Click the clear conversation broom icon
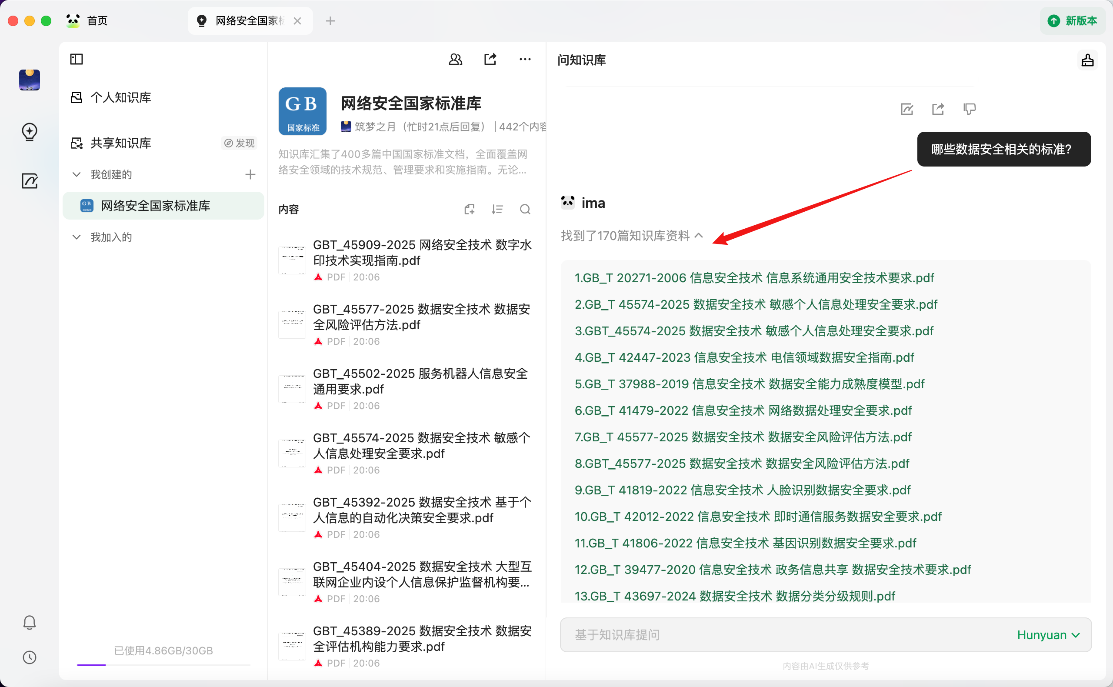Image resolution: width=1113 pixels, height=687 pixels. point(1087,60)
